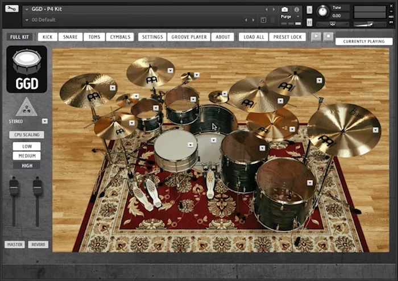Click the master fader handle

[x=14, y=187]
